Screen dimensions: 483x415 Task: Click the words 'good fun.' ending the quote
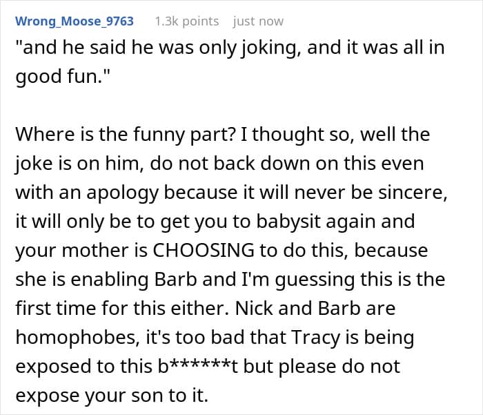point(60,77)
